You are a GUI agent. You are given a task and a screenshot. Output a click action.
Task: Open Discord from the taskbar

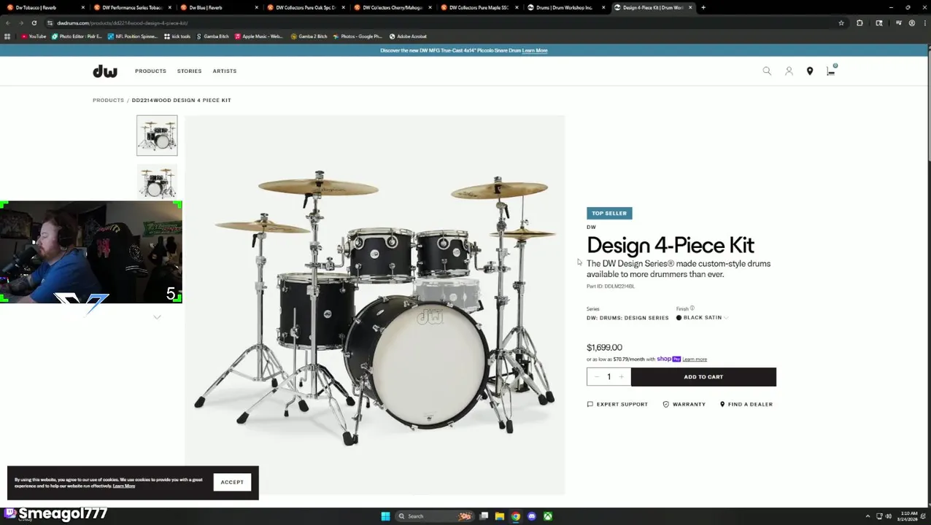coord(532,516)
